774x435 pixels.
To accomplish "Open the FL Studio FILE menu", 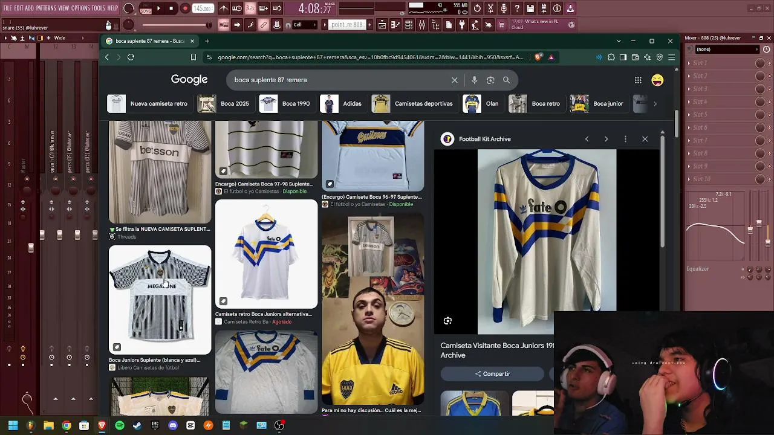I will (x=7, y=8).
